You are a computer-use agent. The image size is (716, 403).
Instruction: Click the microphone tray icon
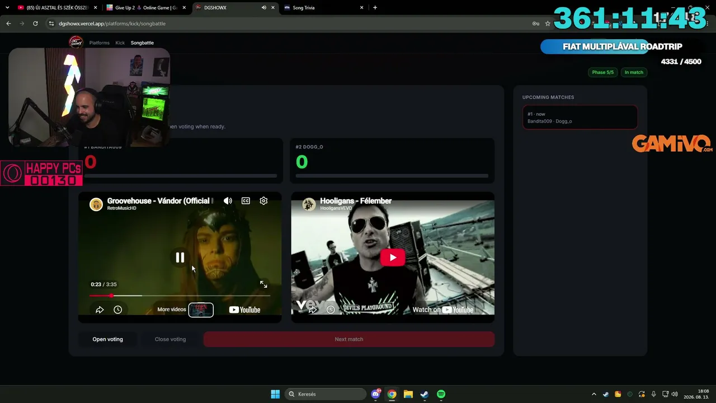[x=653, y=394]
